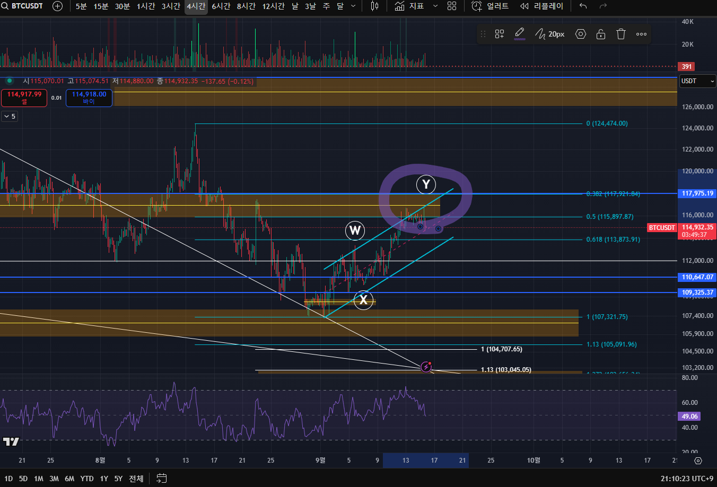Toggle the lock on the selected drawing
717x487 pixels.
pyautogui.click(x=601, y=34)
